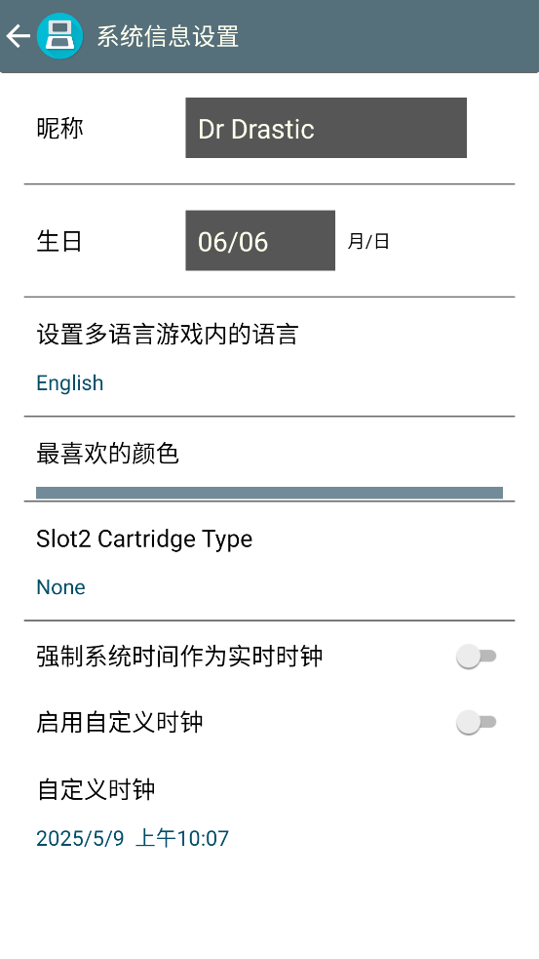Edit the Dr Drastic nickname field
Viewport: 539px width, 959px height.
(326, 128)
